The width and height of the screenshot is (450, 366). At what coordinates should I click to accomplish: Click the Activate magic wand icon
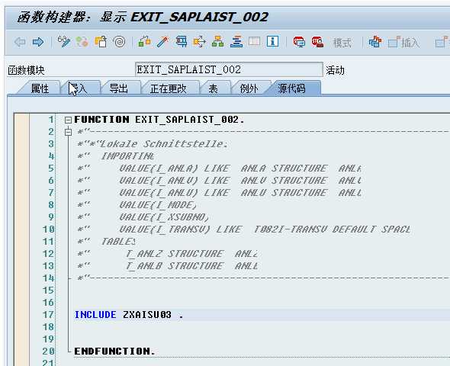tap(162, 42)
